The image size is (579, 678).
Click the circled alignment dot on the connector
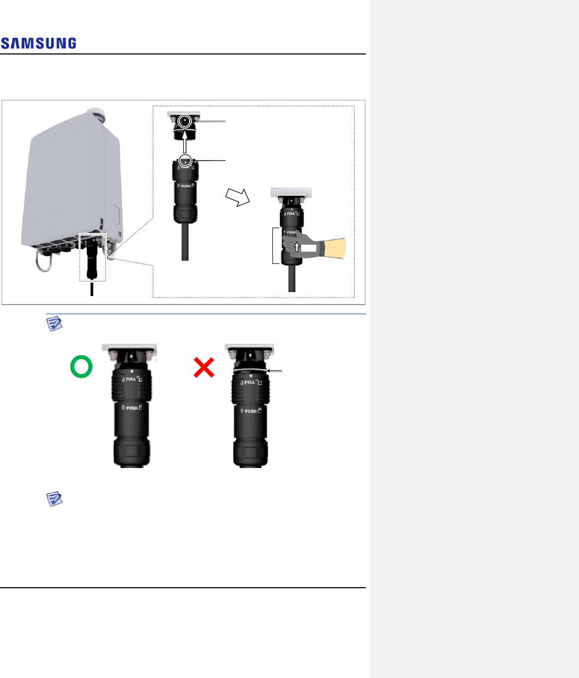(x=185, y=160)
